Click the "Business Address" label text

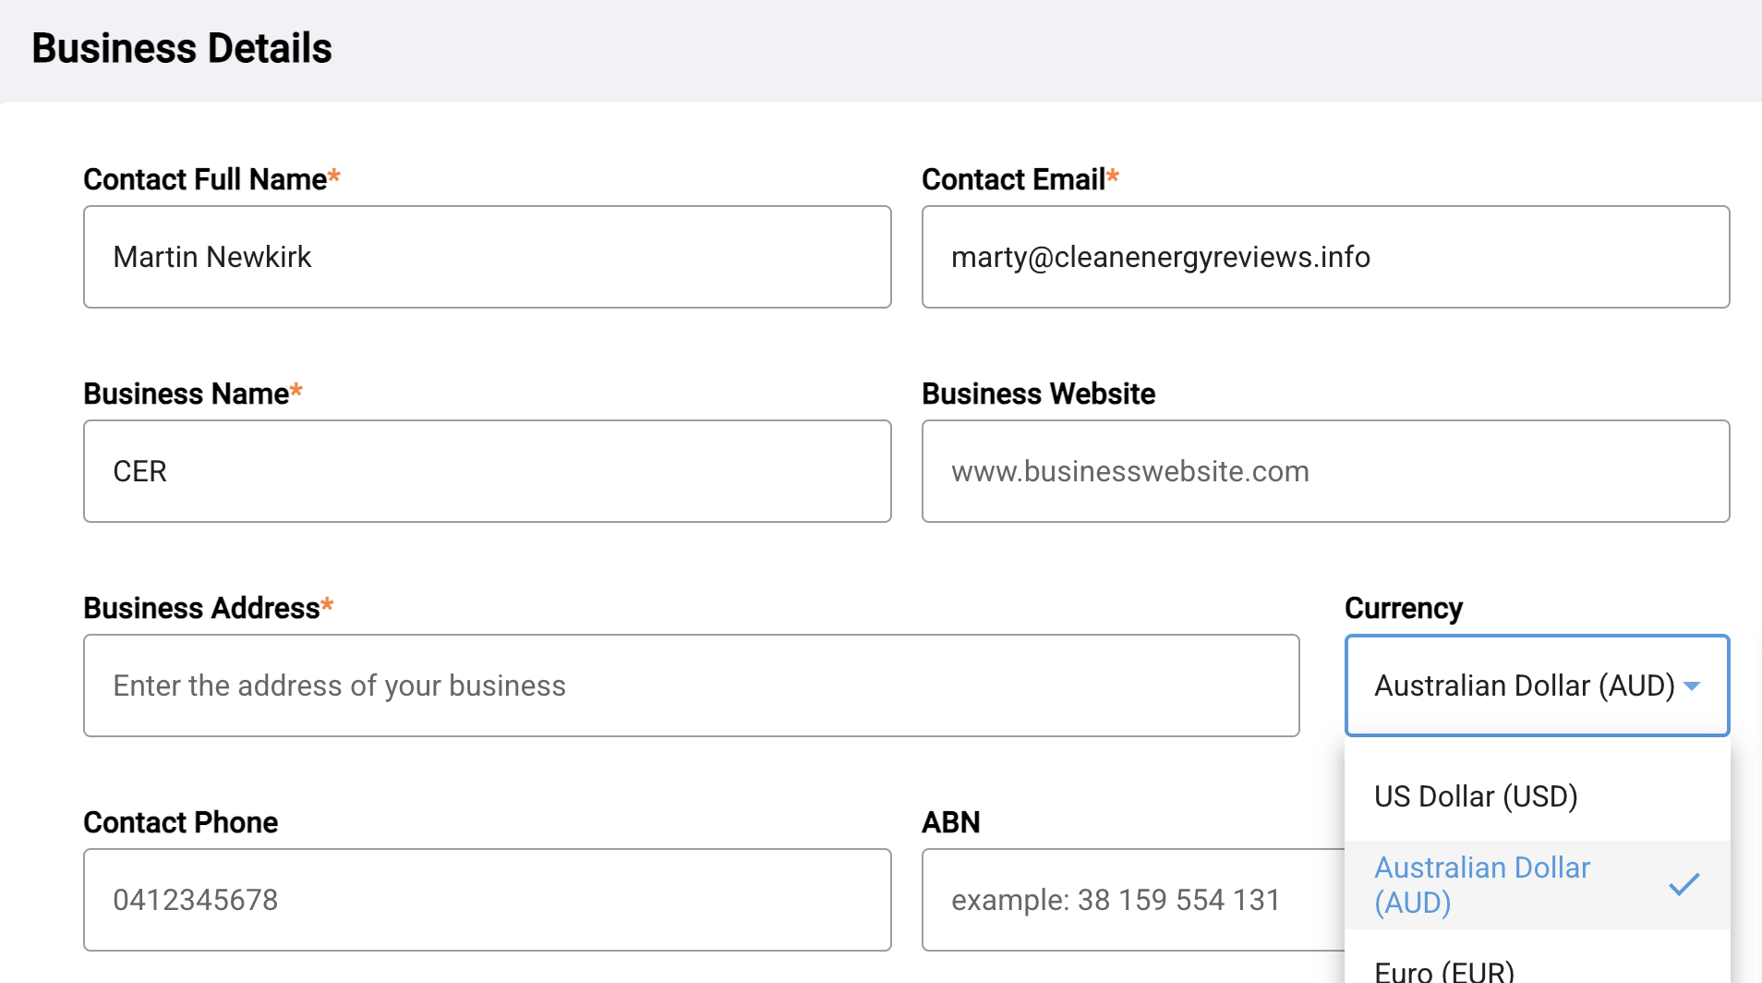201,608
